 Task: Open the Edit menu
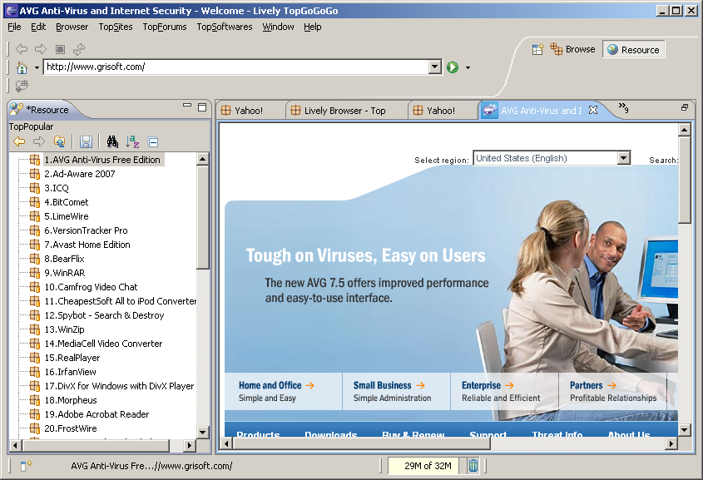pyautogui.click(x=38, y=27)
